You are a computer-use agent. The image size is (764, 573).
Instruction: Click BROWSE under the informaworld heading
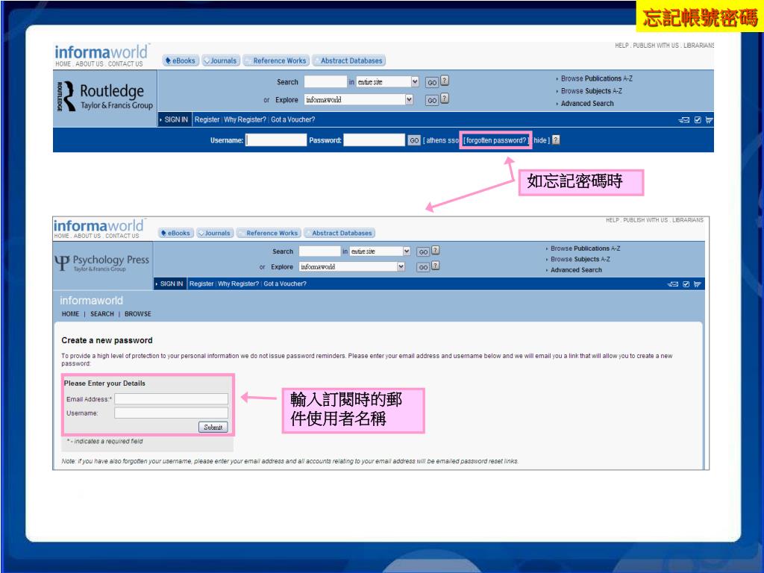point(138,314)
